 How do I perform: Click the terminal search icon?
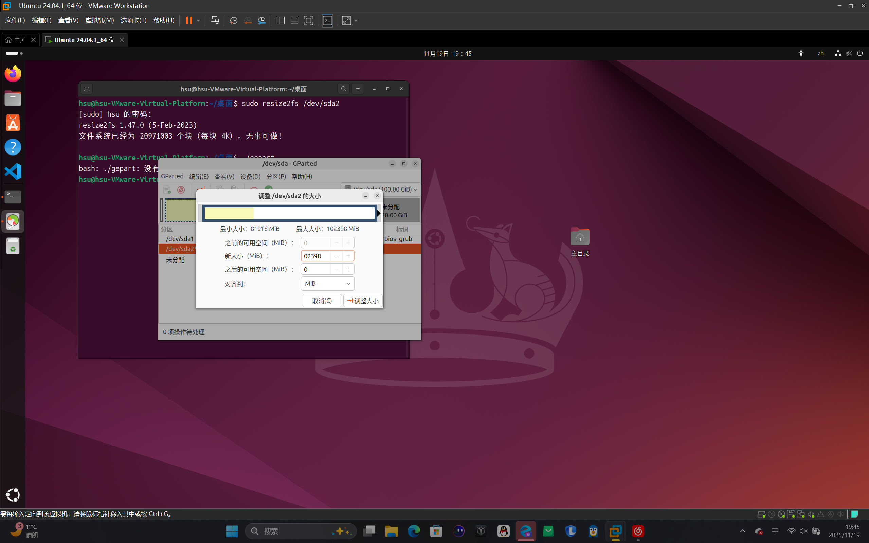pos(343,89)
